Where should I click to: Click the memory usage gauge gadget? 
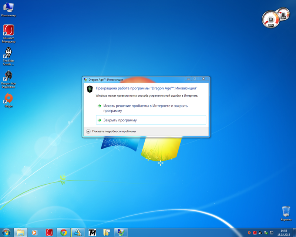(284, 14)
